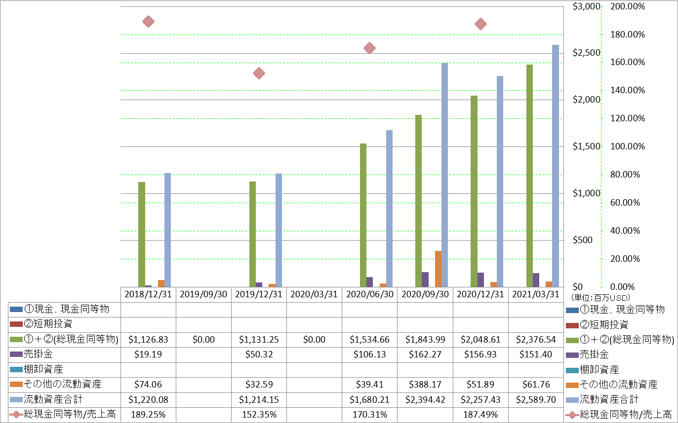Viewport: 678px width, 423px height.
Task: Click the light blue bar for 2020/09/30
Action: (x=444, y=175)
